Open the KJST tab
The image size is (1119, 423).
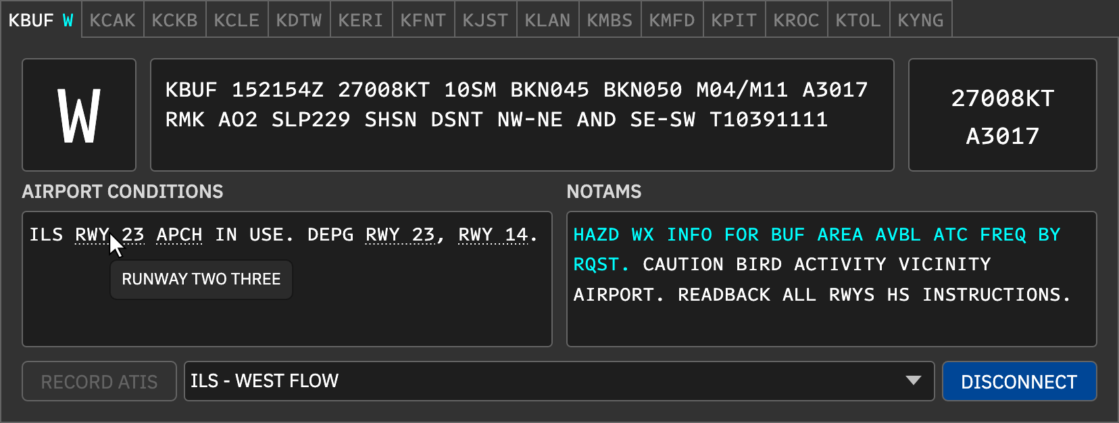(x=486, y=20)
